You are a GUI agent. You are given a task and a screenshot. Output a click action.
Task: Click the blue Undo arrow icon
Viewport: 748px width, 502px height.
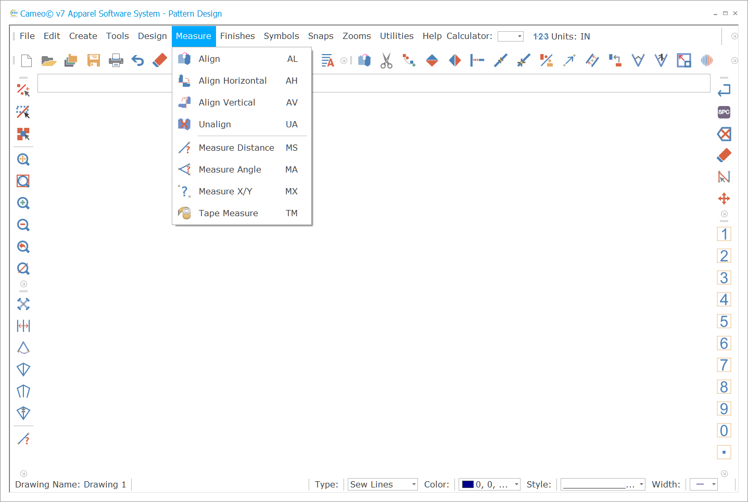[x=137, y=61]
